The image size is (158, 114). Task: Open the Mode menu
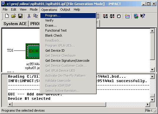pyautogui.click(x=34, y=9)
